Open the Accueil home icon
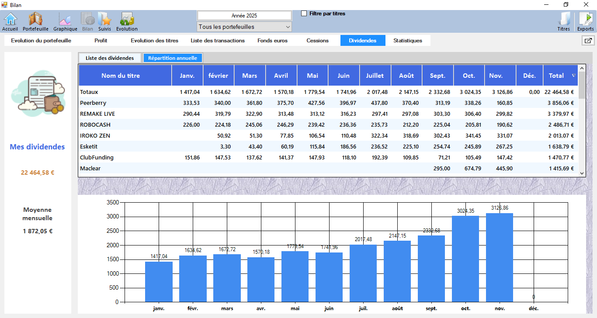 click(x=10, y=21)
